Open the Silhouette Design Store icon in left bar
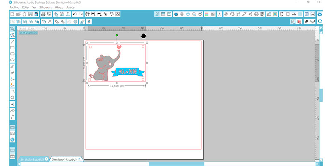Image resolution: width=332 pixels, height=166 pixels. tap(12, 139)
